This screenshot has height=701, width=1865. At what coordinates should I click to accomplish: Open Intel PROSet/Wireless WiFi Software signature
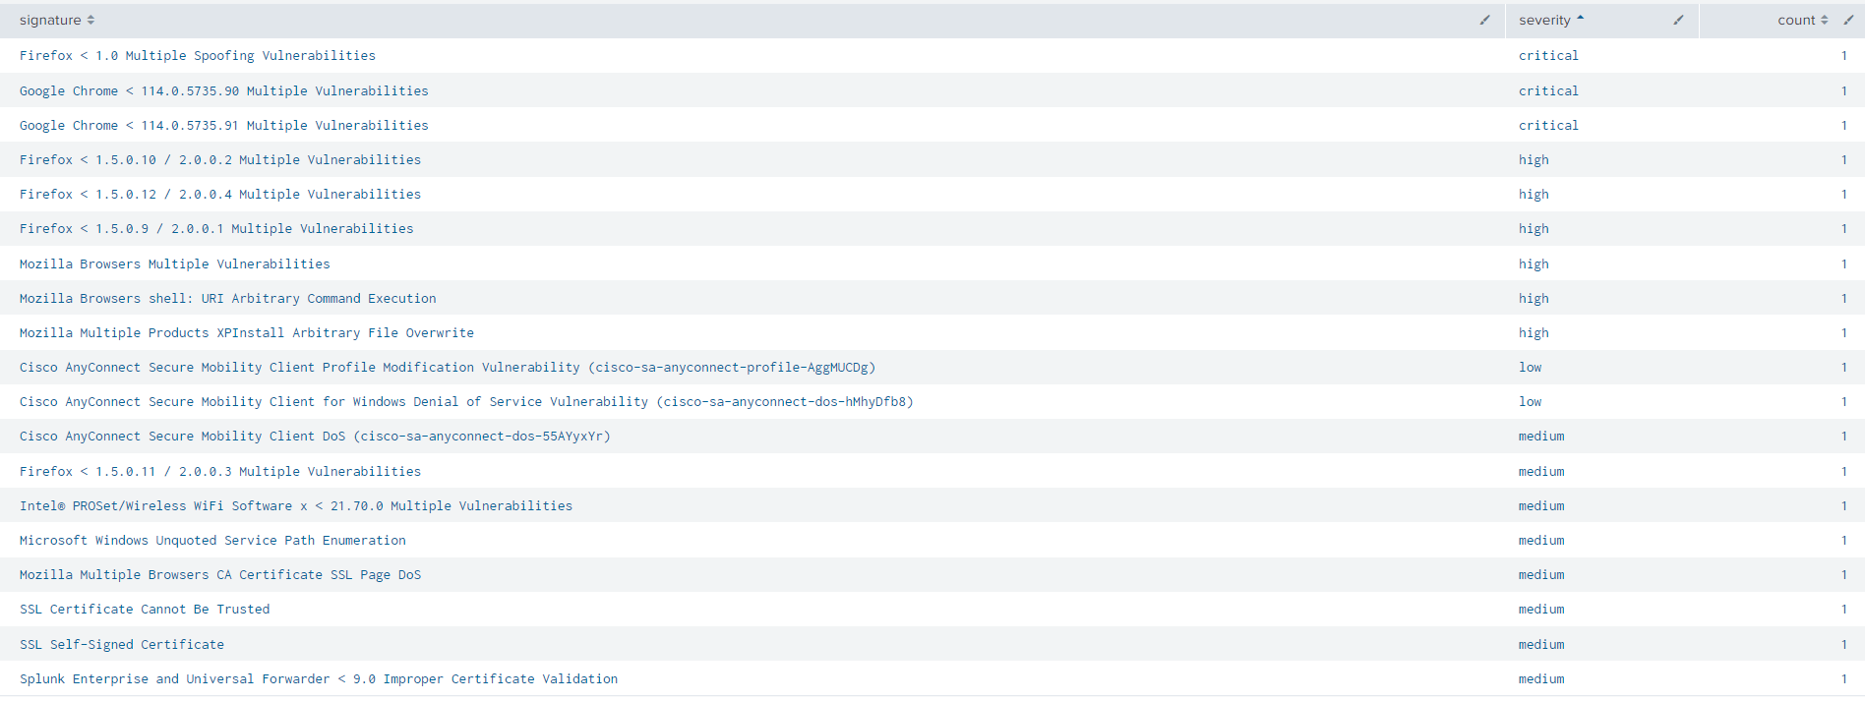tap(296, 505)
